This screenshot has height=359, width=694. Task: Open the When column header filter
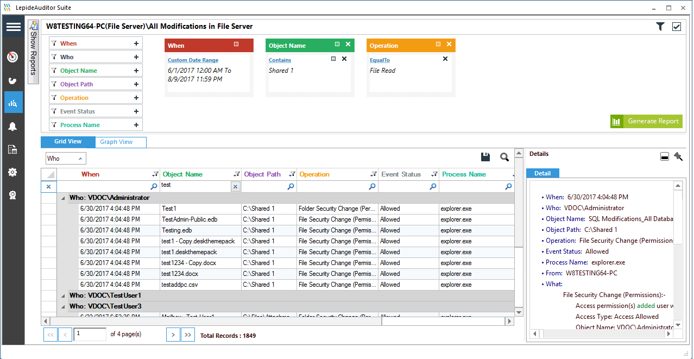click(155, 174)
